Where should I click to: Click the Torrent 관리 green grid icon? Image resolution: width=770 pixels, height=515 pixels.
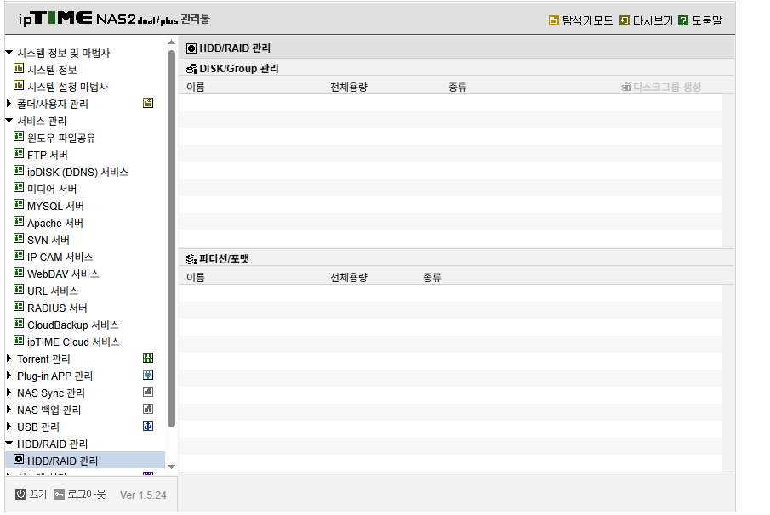tap(148, 358)
